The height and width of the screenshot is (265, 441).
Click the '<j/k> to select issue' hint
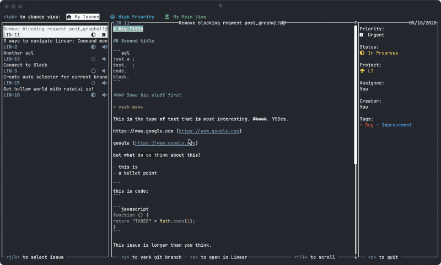tap(35, 257)
